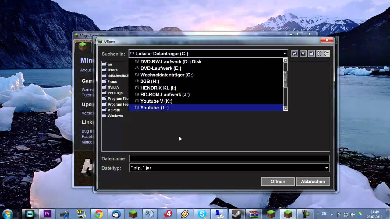Viewport: 390px width, 219px height.
Task: Open blue monitor app left of Steam
Action: (x=219, y=214)
